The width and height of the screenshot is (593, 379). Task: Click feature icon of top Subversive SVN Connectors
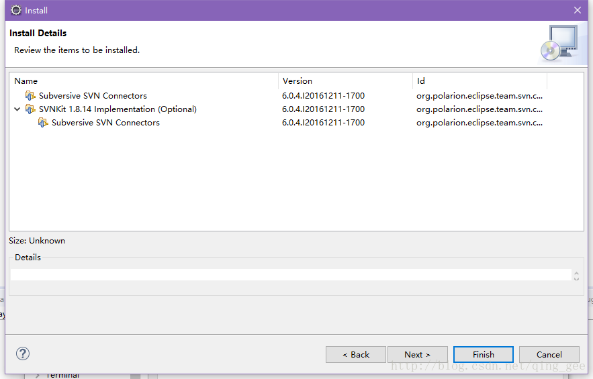click(30, 96)
